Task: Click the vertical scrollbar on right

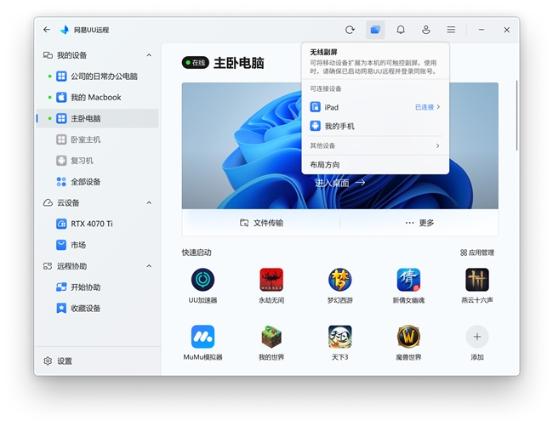Action: pyautogui.click(x=516, y=116)
